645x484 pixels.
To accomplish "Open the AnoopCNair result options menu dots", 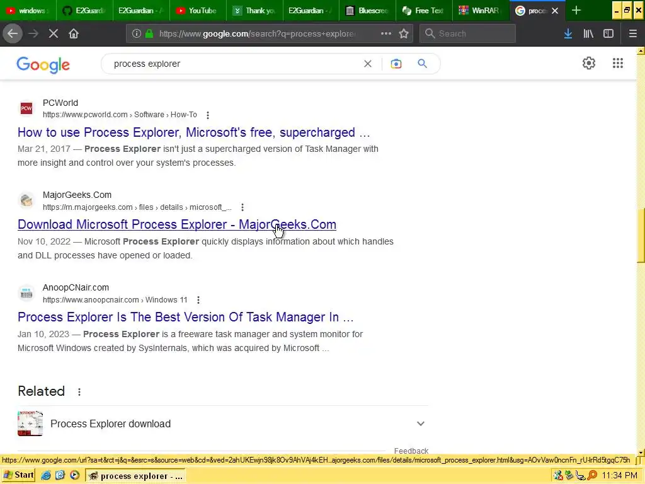I will coord(198,300).
